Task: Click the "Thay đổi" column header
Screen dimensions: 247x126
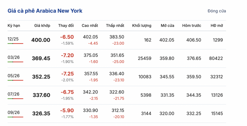Action: click(66, 25)
